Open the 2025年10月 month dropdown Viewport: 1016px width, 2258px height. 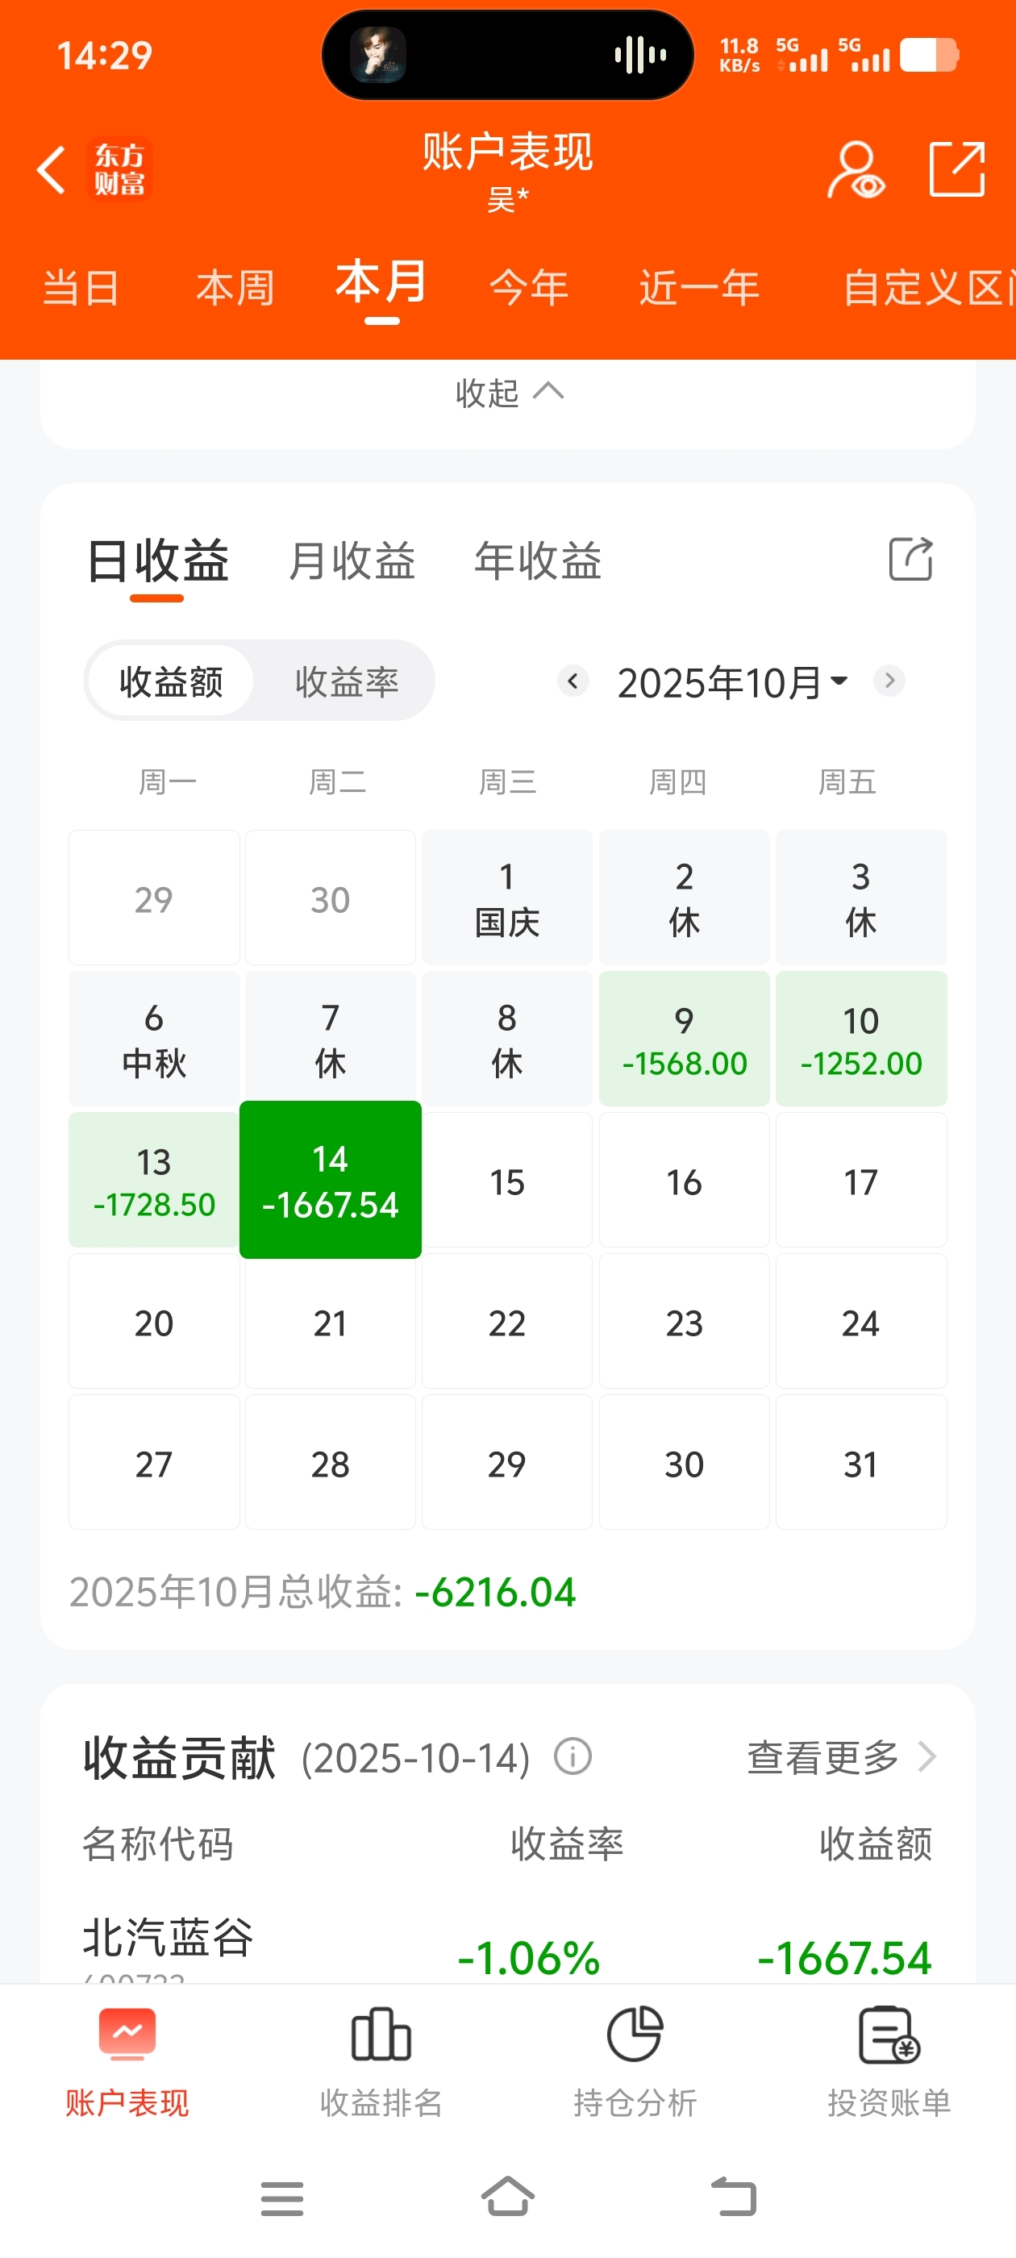[x=732, y=682]
